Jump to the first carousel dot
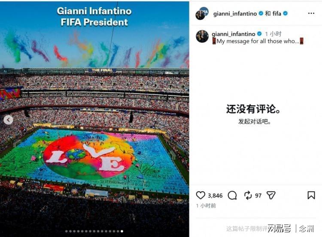This screenshot has height=237, width=322. click(66, 231)
